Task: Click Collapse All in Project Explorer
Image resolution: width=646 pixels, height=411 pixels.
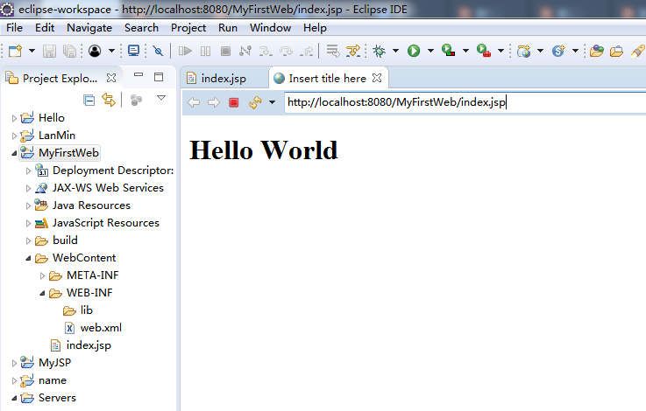Action: pyautogui.click(x=89, y=100)
